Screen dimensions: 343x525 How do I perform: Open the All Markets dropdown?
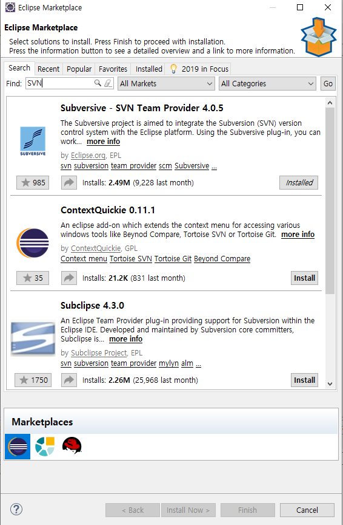[166, 83]
